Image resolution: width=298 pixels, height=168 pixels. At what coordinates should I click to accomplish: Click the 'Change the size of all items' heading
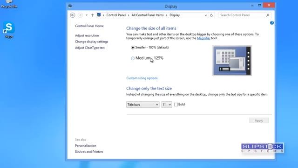(x=151, y=28)
